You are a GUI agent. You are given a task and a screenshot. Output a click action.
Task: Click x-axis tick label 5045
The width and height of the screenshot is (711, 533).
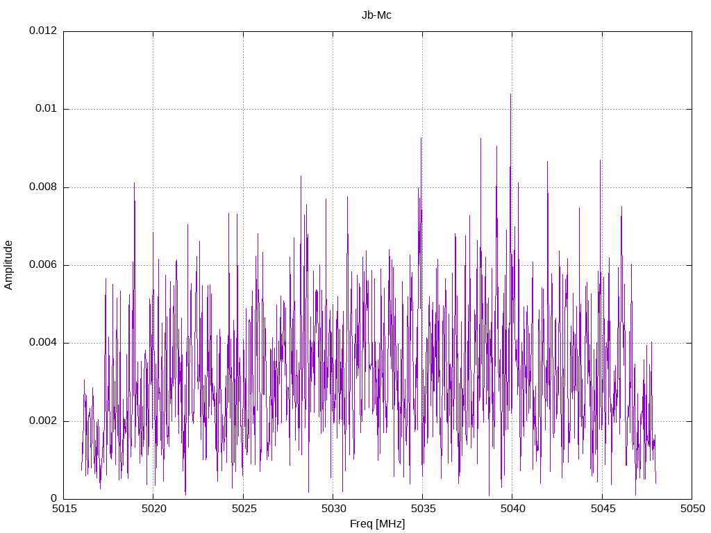point(603,509)
